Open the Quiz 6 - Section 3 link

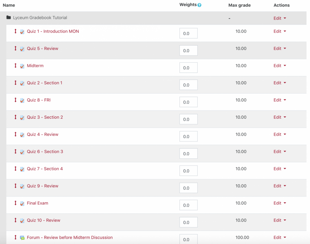(x=45, y=151)
